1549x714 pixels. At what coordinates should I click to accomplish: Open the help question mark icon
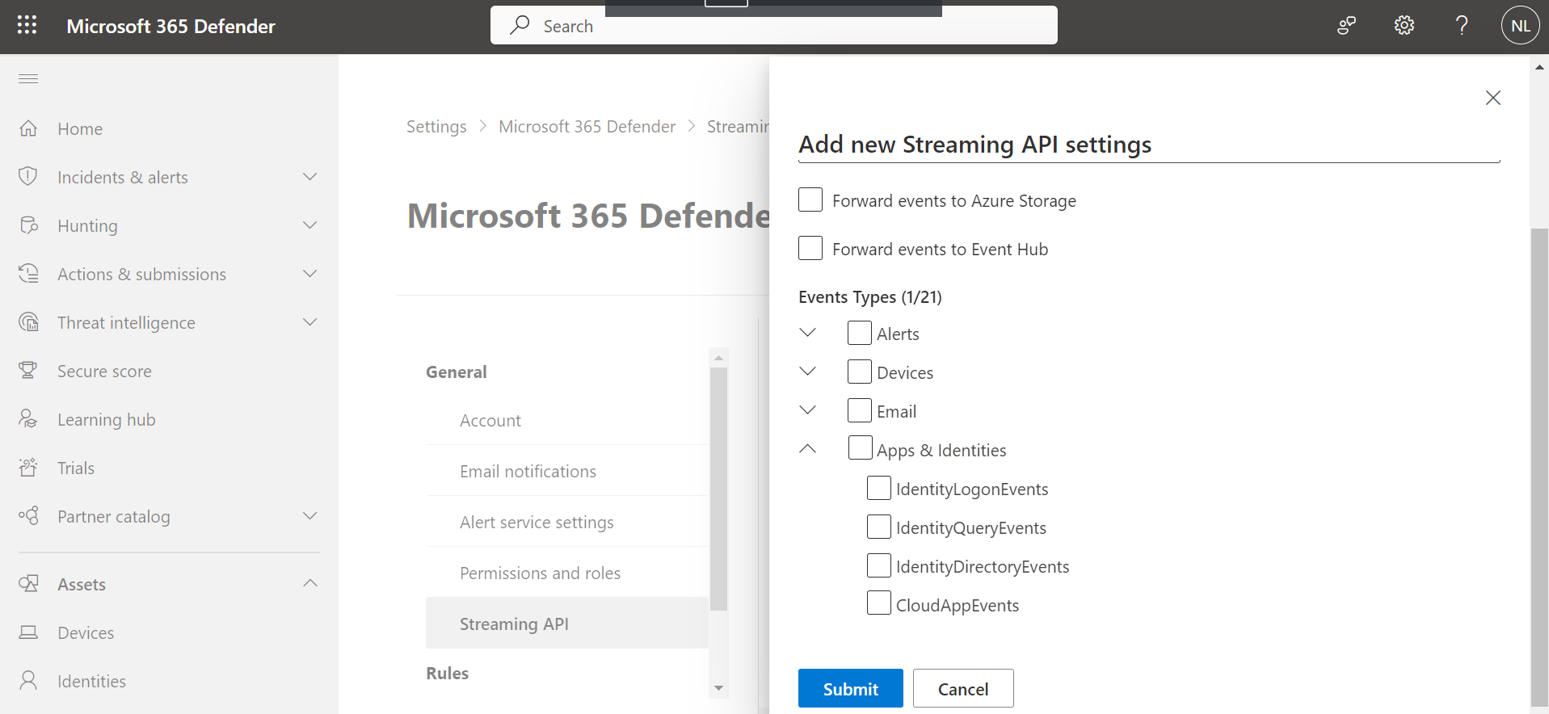1462,26
